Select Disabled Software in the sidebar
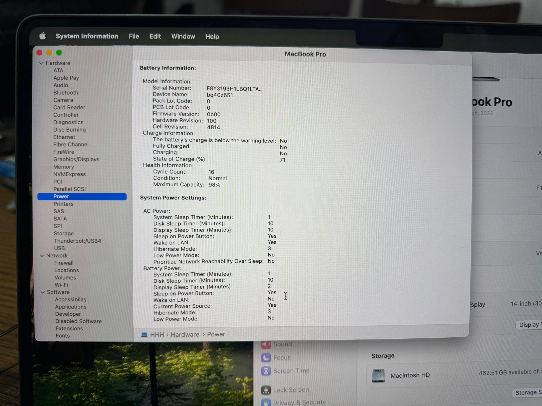542x406 pixels. point(78,321)
